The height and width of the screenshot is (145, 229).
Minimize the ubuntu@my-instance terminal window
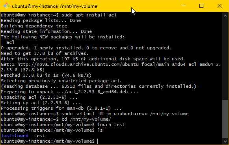point(184,6)
